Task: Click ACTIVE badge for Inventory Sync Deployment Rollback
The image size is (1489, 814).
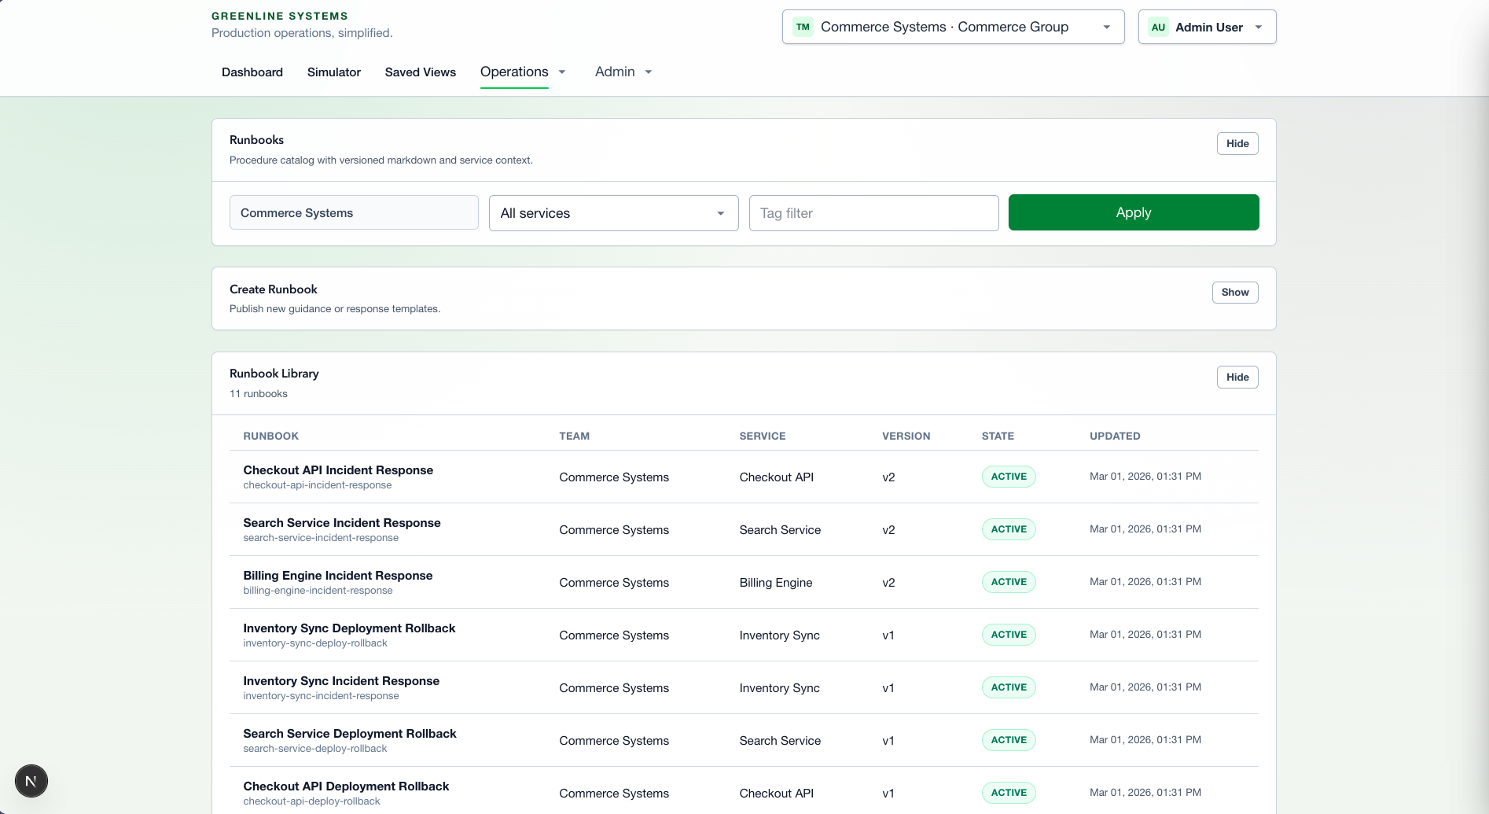Action: pos(1009,635)
